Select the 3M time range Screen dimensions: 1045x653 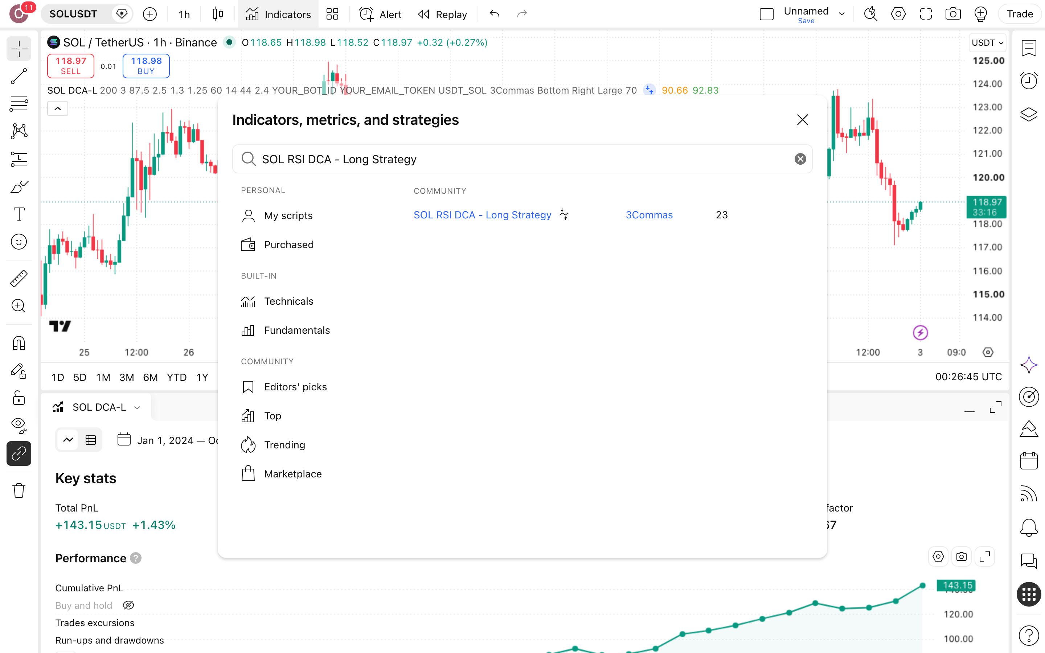point(127,377)
